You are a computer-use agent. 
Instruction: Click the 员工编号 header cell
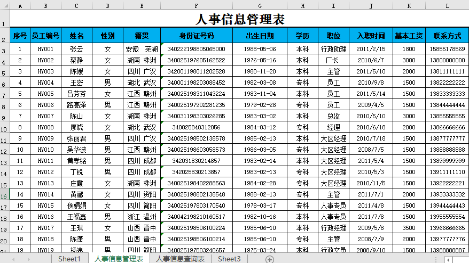45,36
